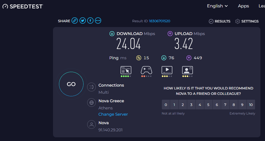
Task: Rate recommendation 1
Action: tap(174, 105)
